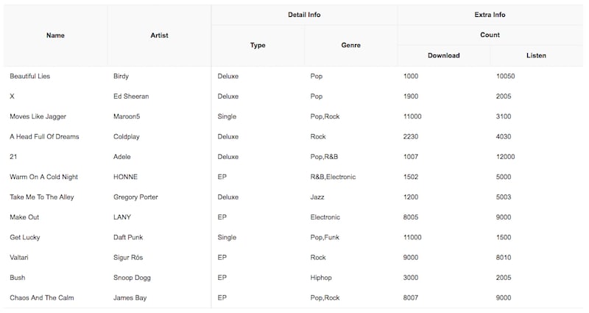Select the R&B,Electronic genre cell
This screenshot has width=589, height=313.
click(334, 177)
